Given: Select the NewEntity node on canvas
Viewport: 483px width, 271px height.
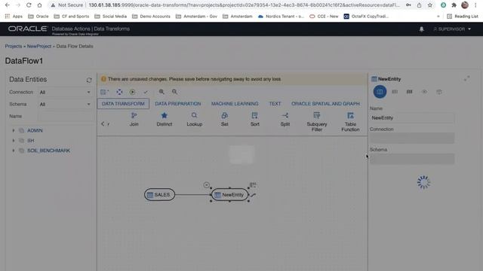Looking at the screenshot, I should [x=229, y=195].
